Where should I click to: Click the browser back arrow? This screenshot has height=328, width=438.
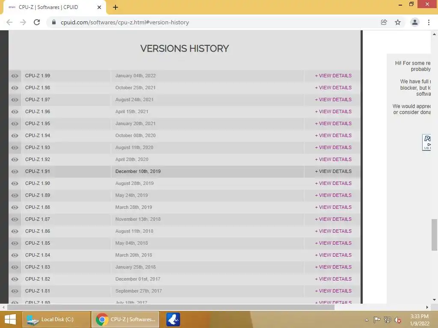pyautogui.click(x=9, y=22)
